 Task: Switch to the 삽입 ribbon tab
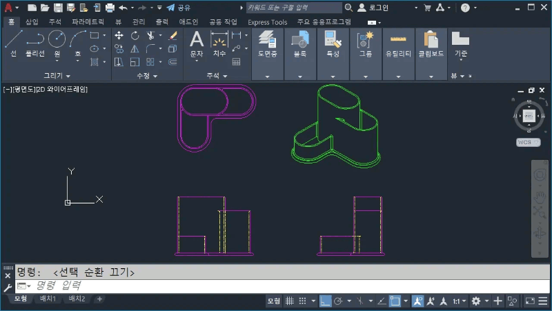coord(32,22)
